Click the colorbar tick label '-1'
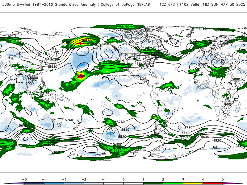 (x=103, y=179)
